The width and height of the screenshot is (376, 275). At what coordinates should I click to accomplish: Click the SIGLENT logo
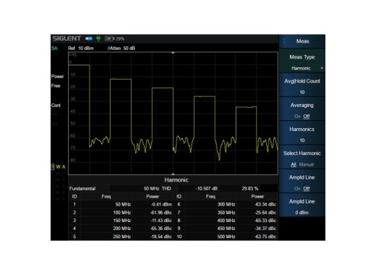coord(67,38)
